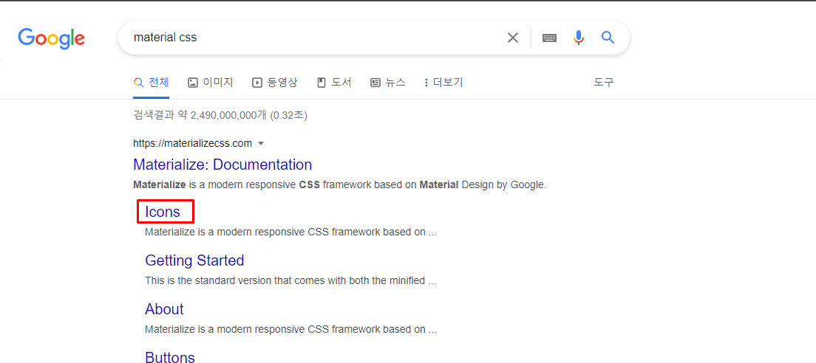Image resolution: width=816 pixels, height=363 pixels.
Task: Switch to the 이미지 tab
Action: tap(211, 82)
